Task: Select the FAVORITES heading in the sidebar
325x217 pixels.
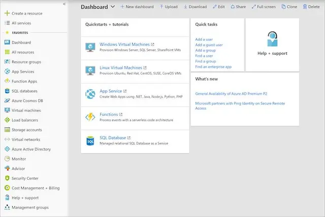Action: click(20, 33)
